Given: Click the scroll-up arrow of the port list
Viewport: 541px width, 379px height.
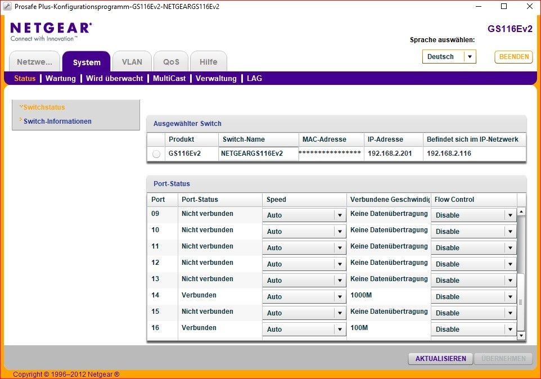Looking at the screenshot, I should (521, 212).
